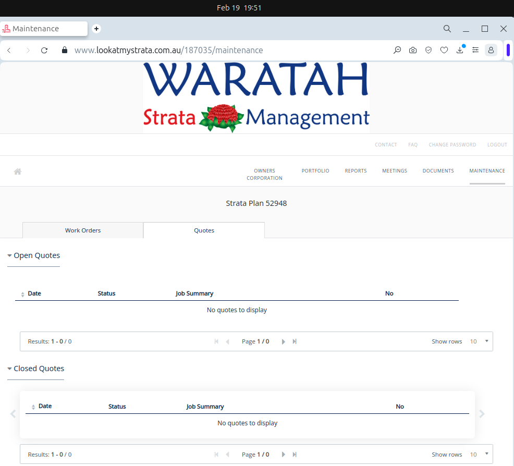Click Job Summary header in Closed Quotes

(x=205, y=407)
